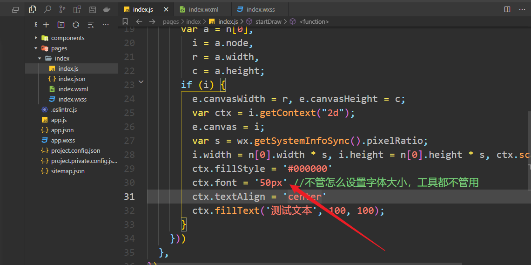
Task: Fold the code block at line 23
Action: click(x=141, y=82)
